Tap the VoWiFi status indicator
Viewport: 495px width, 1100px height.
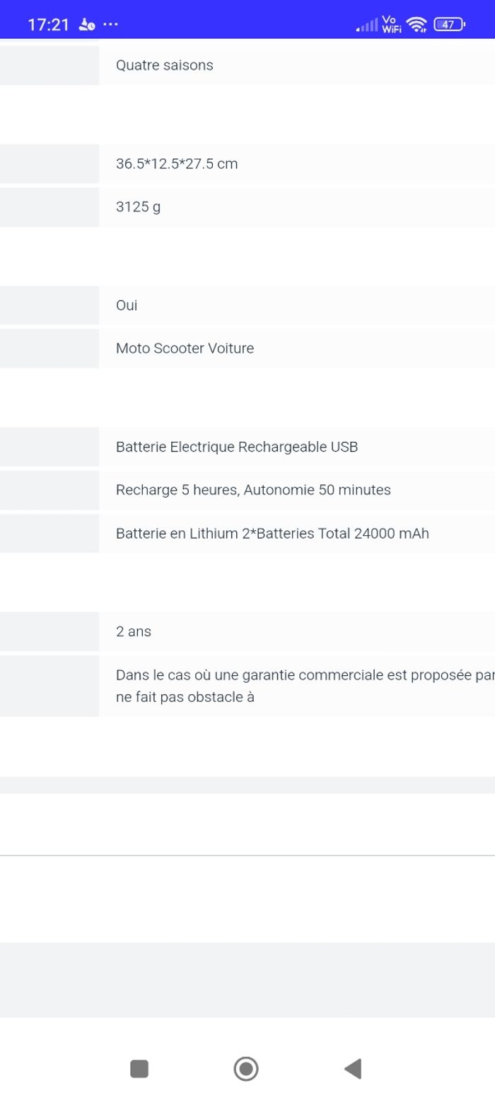[390, 25]
